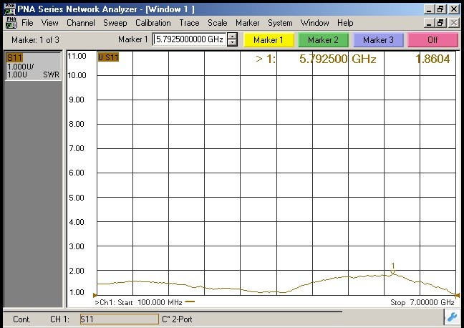The image size is (464, 328).
Task: Click the SWR format label in trace panel
Action: point(51,74)
